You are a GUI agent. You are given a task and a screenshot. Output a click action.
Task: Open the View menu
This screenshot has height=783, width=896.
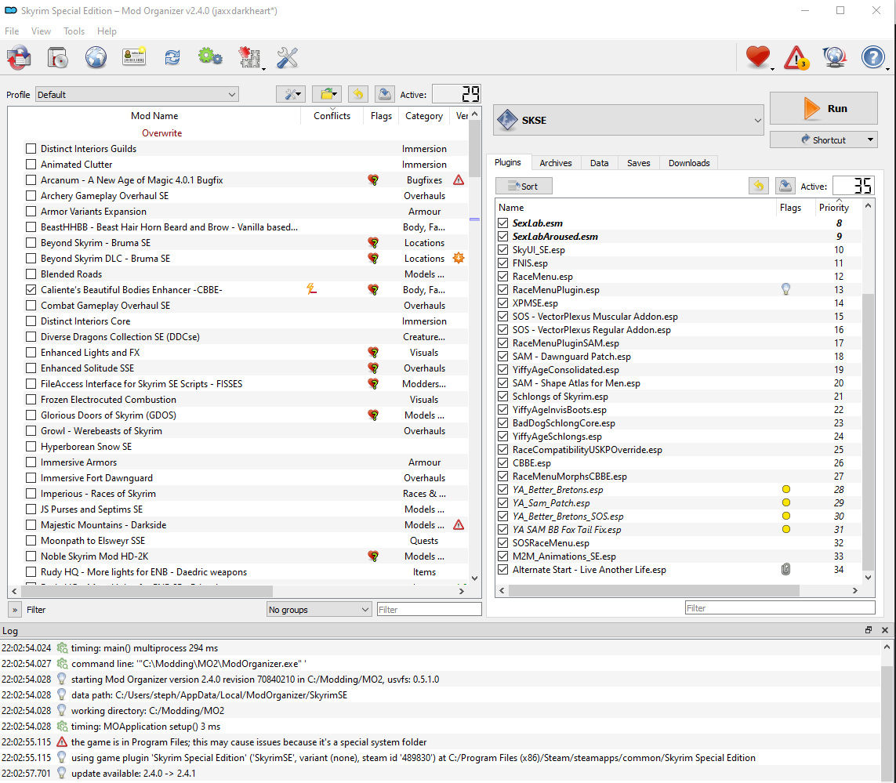pyautogui.click(x=41, y=31)
